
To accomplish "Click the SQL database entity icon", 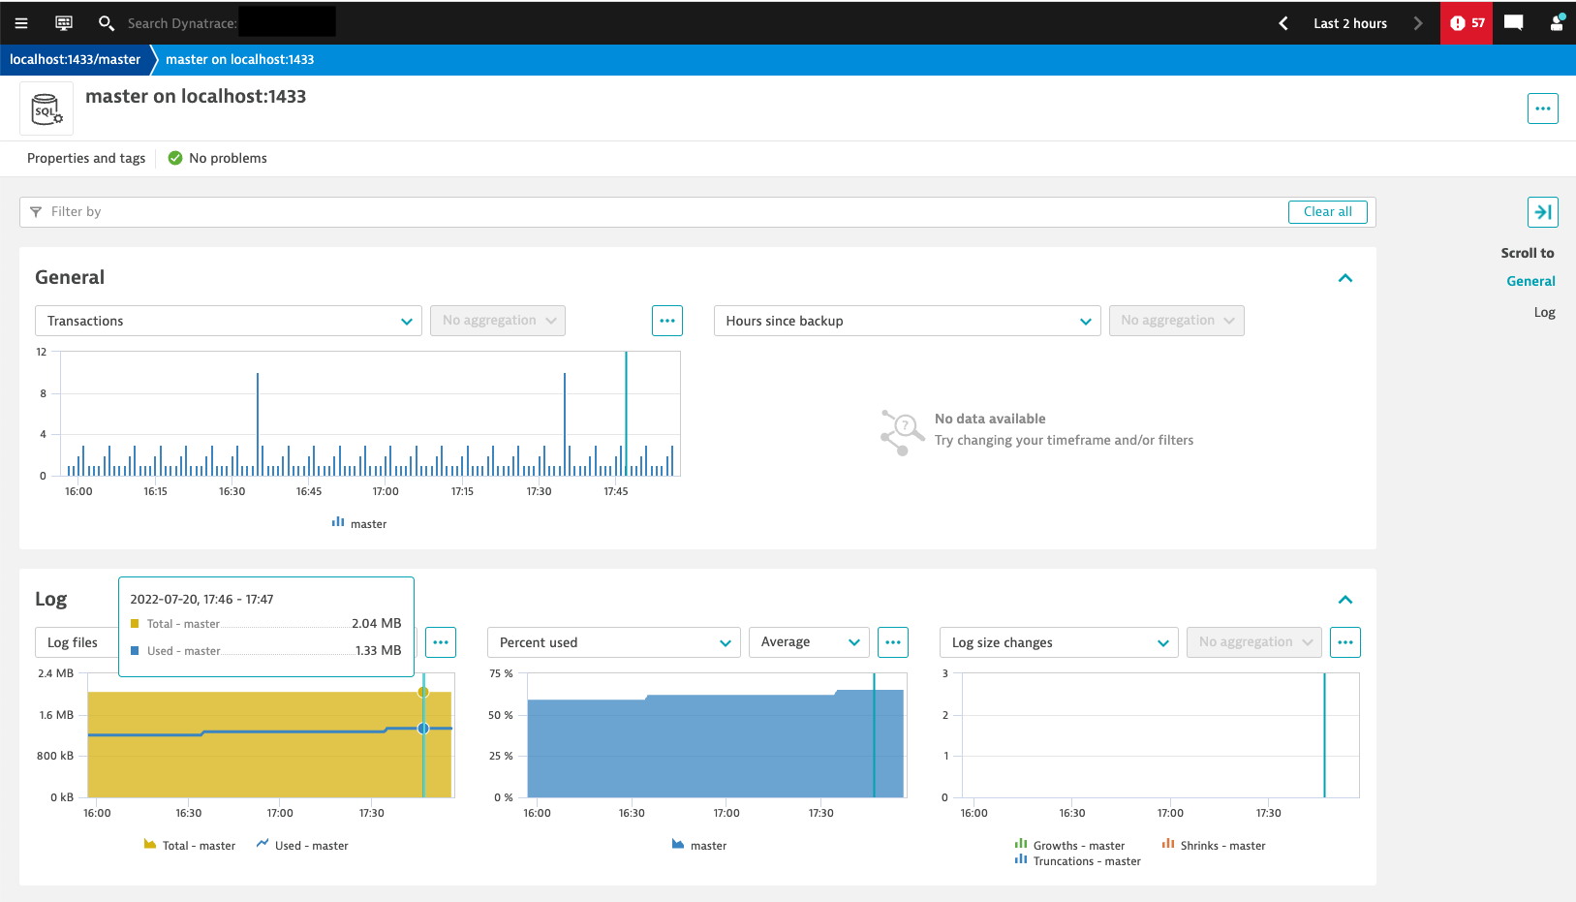I will 46,108.
